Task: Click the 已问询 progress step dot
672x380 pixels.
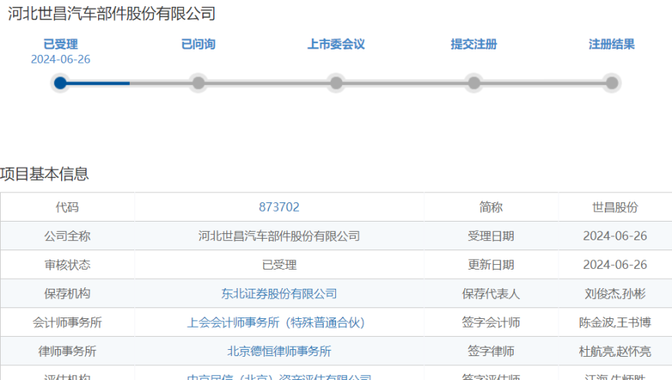Action: click(199, 83)
